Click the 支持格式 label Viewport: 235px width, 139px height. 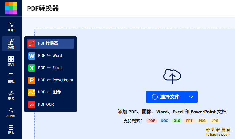[x=133, y=121]
